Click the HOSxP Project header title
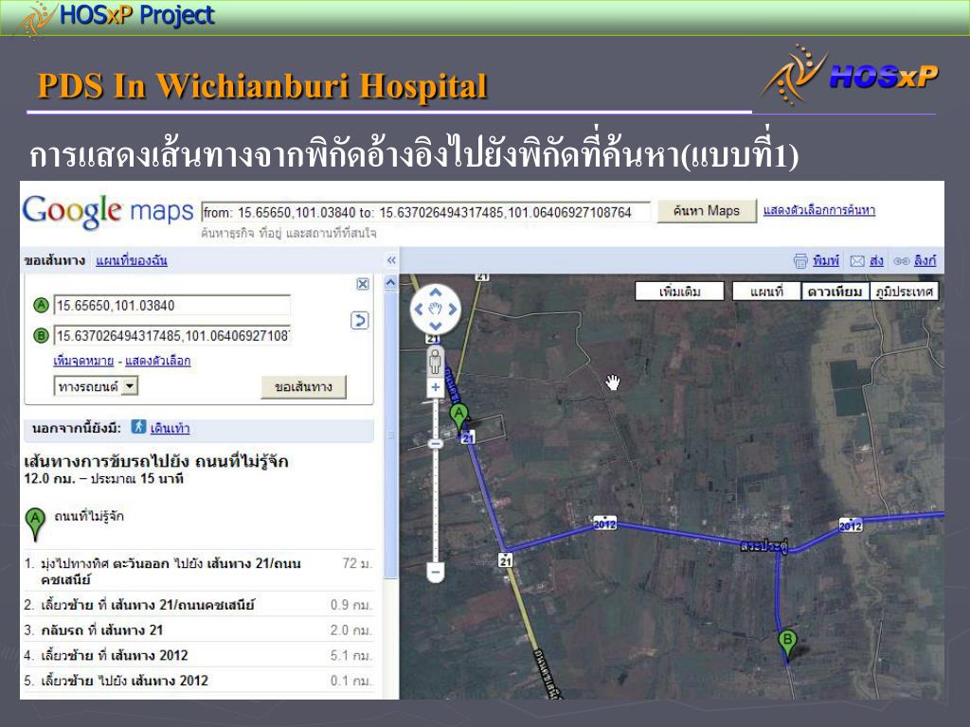Screen dimensions: 970x727 tap(136, 15)
